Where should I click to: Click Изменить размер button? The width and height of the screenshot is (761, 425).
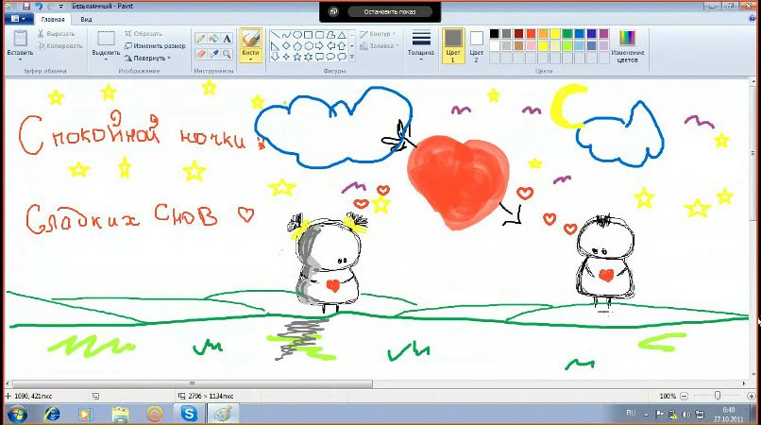click(x=154, y=45)
